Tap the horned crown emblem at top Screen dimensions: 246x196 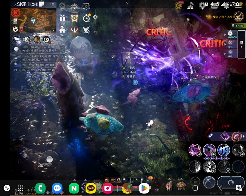coord(74,6)
